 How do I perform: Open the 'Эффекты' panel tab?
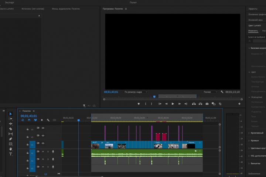[x=253, y=8]
